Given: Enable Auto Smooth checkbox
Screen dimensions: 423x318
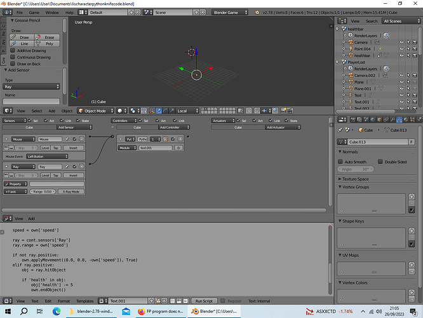Looking at the screenshot, I should tap(340, 162).
